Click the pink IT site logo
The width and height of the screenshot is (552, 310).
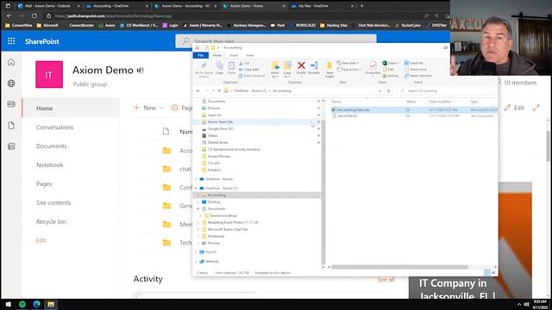tap(49, 75)
